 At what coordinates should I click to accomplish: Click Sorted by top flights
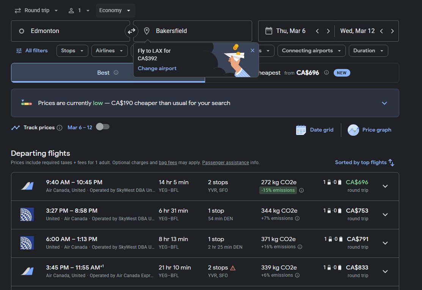pos(364,163)
